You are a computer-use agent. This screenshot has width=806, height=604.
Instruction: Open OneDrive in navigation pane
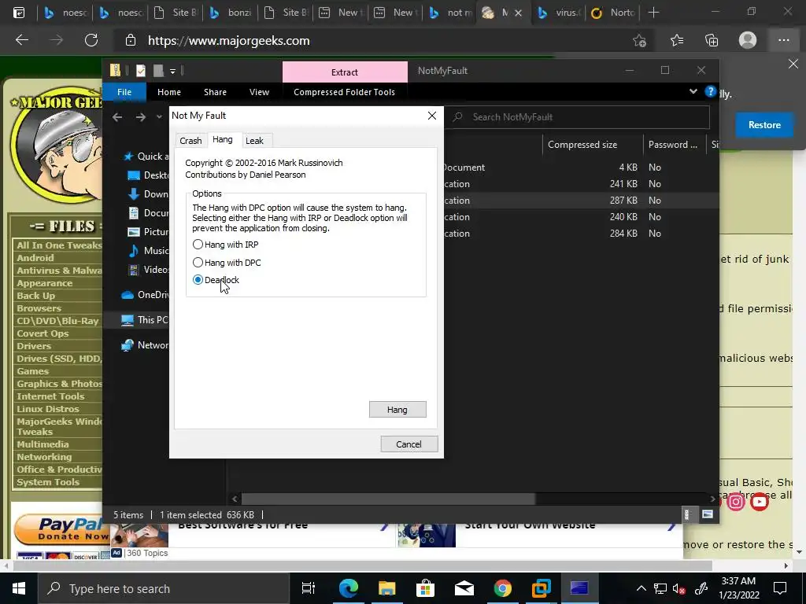[x=145, y=294]
